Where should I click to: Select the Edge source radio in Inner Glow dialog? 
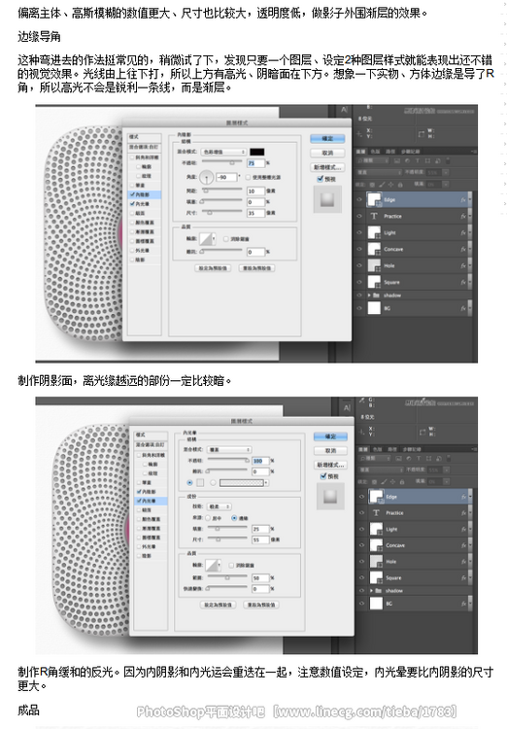pyautogui.click(x=234, y=518)
